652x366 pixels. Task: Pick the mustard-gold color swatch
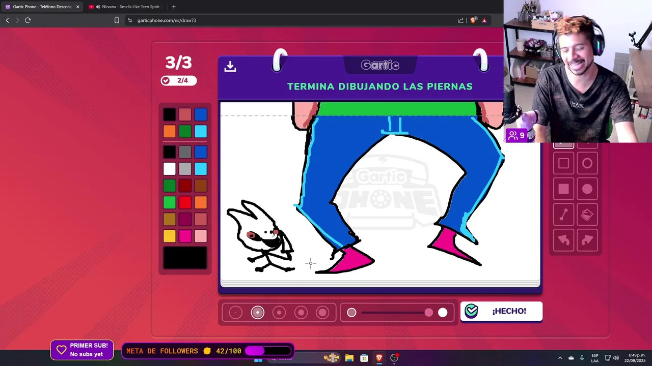tap(170, 219)
